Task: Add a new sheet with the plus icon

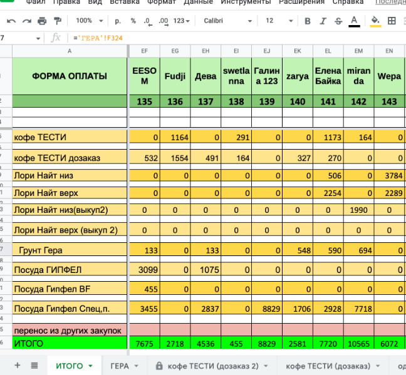Action: click(x=17, y=366)
